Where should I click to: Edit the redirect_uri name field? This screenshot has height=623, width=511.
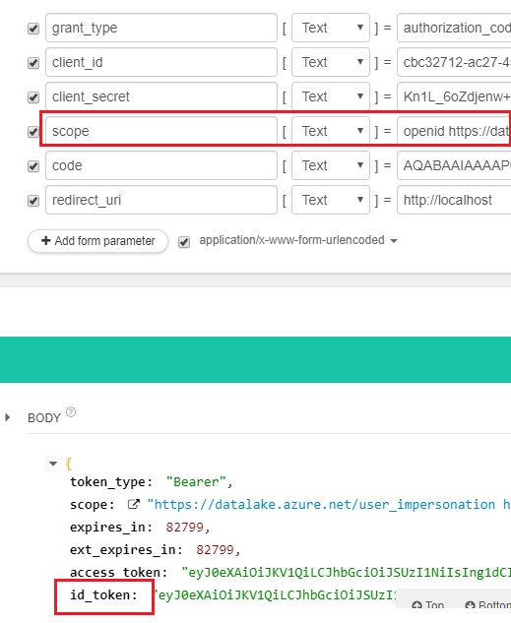coord(161,200)
